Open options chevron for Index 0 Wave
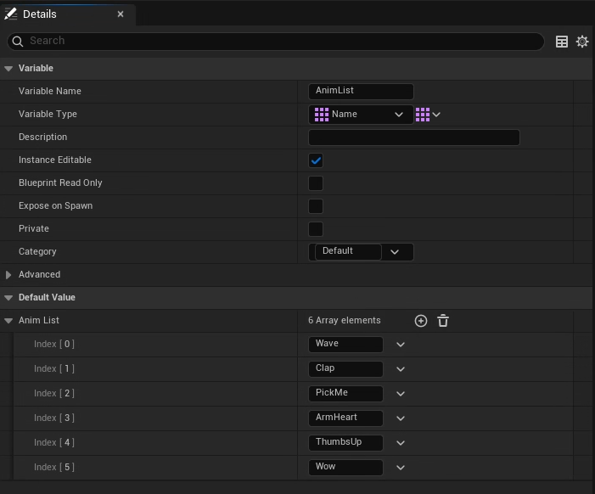 (401, 345)
